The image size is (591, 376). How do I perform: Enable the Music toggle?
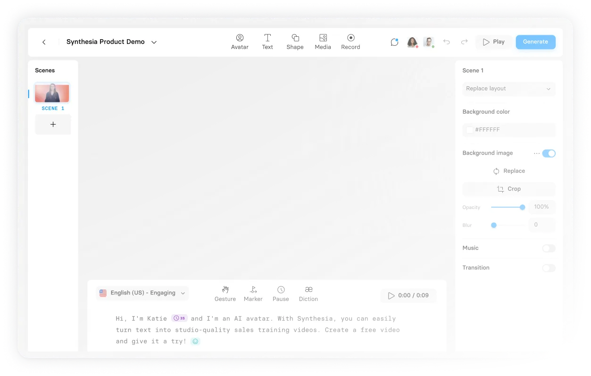pyautogui.click(x=549, y=248)
